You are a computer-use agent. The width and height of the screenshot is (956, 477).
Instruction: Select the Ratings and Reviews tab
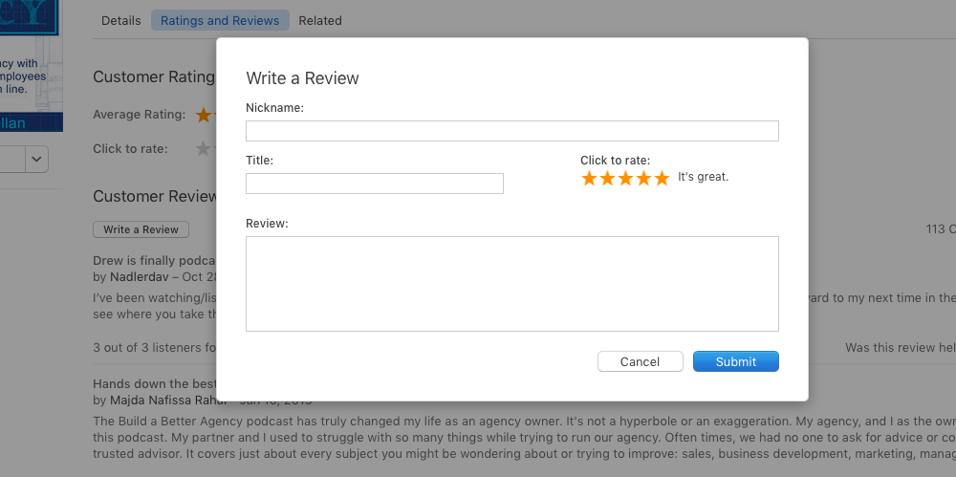tap(220, 20)
